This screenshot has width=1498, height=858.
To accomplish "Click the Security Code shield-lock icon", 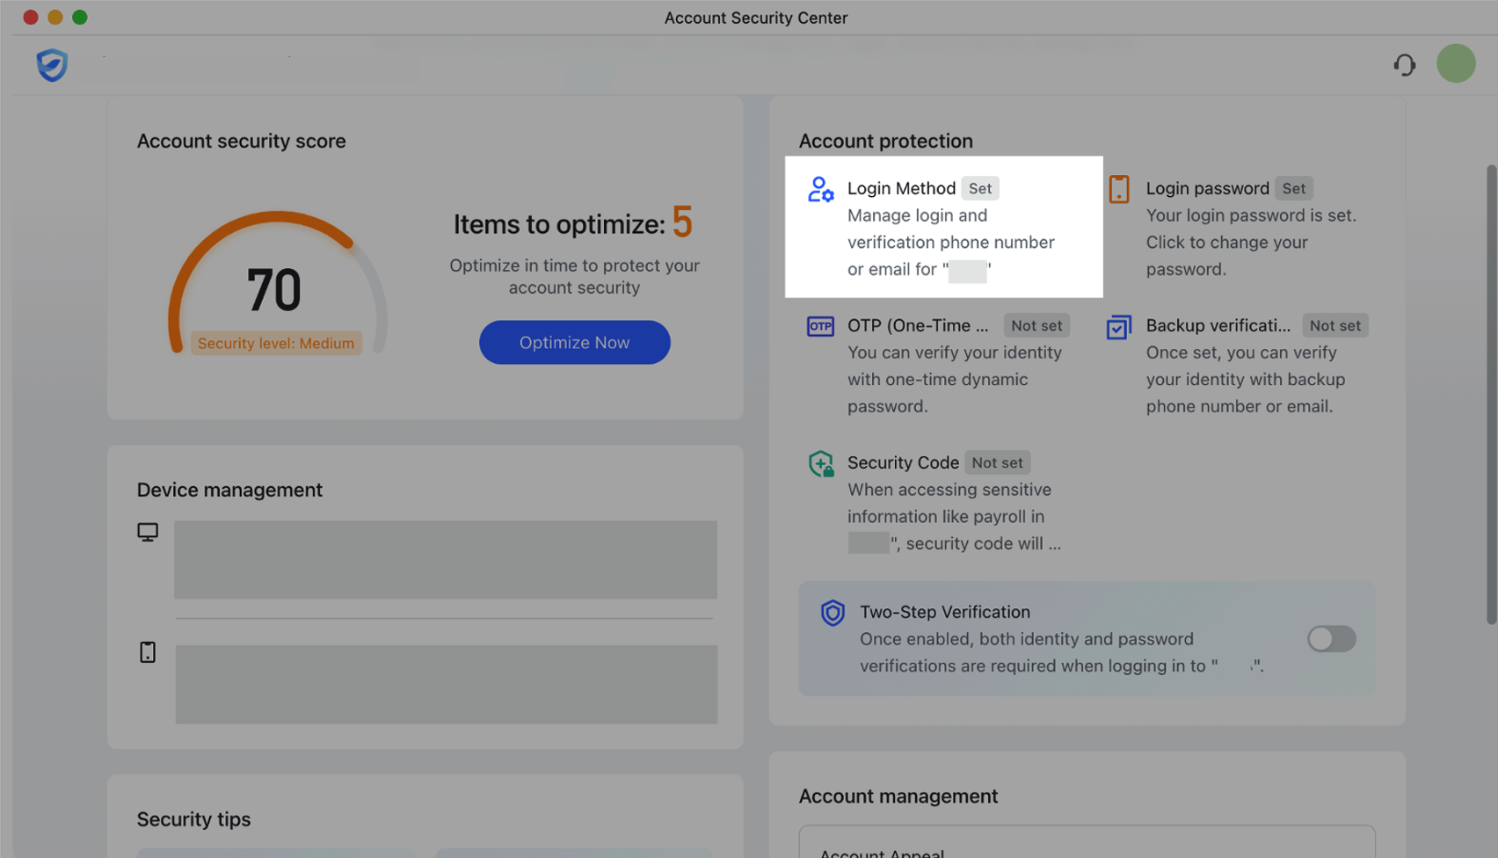I will pyautogui.click(x=819, y=462).
